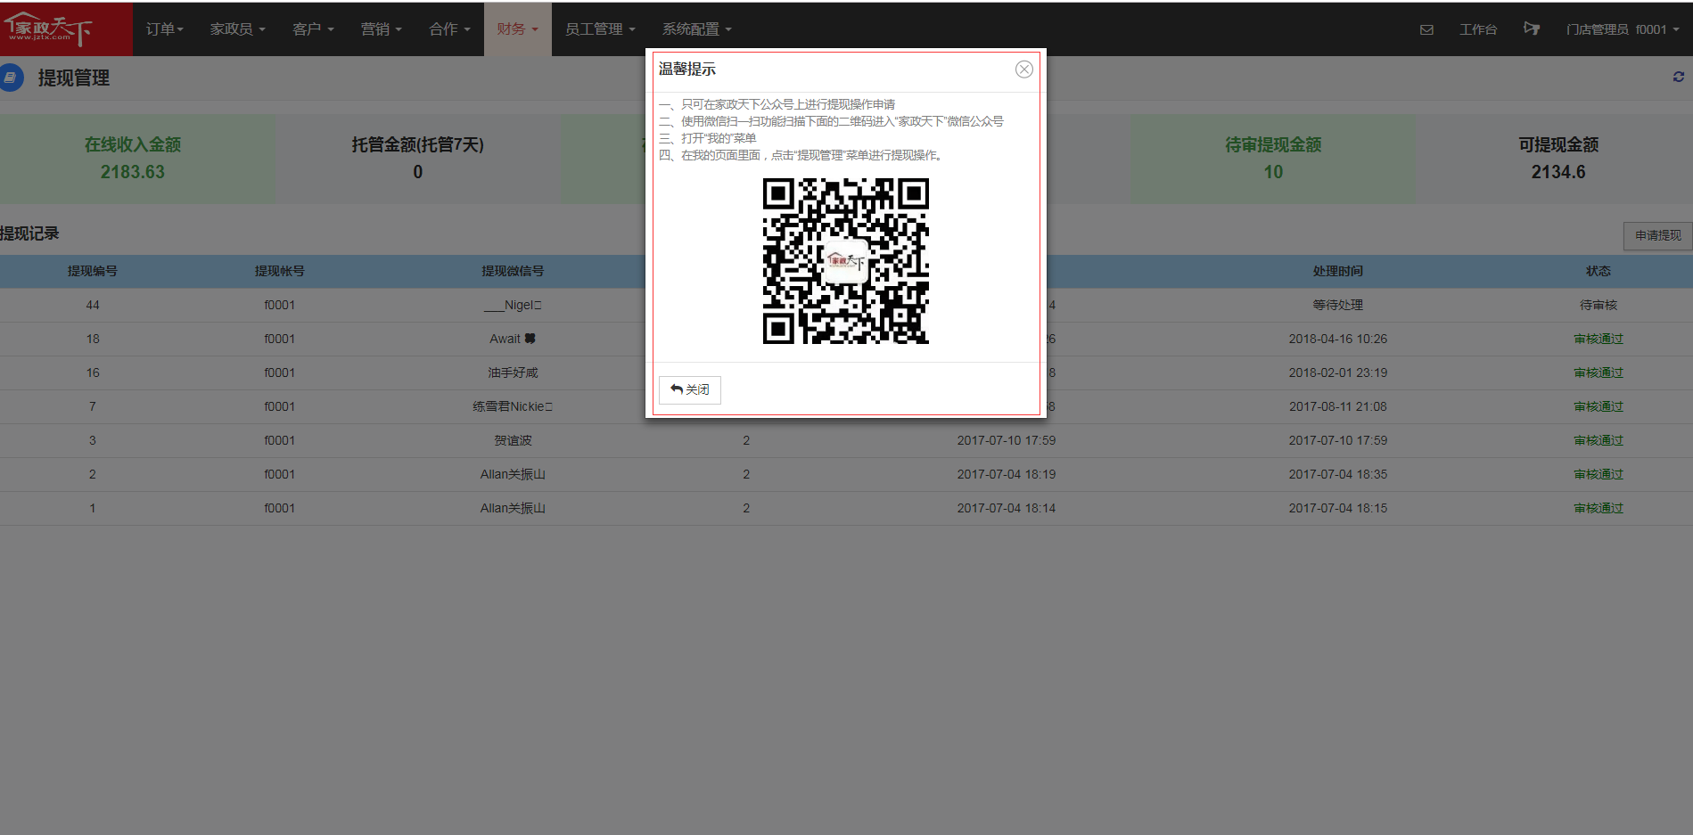Click the 托管金额(托管7天) card
This screenshot has height=835, width=1693.
pyautogui.click(x=417, y=158)
